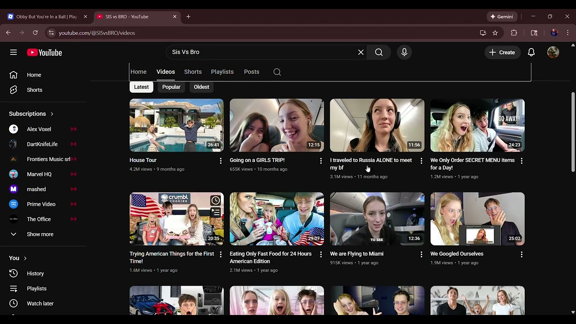
Task: Click the page vertical scrollbar
Action: (573, 131)
